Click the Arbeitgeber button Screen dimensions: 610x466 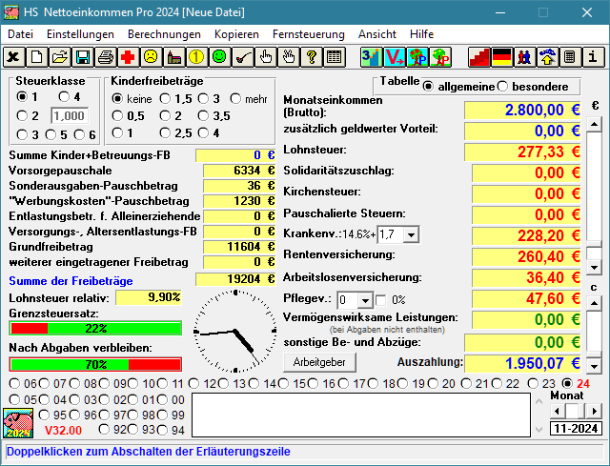tap(319, 362)
